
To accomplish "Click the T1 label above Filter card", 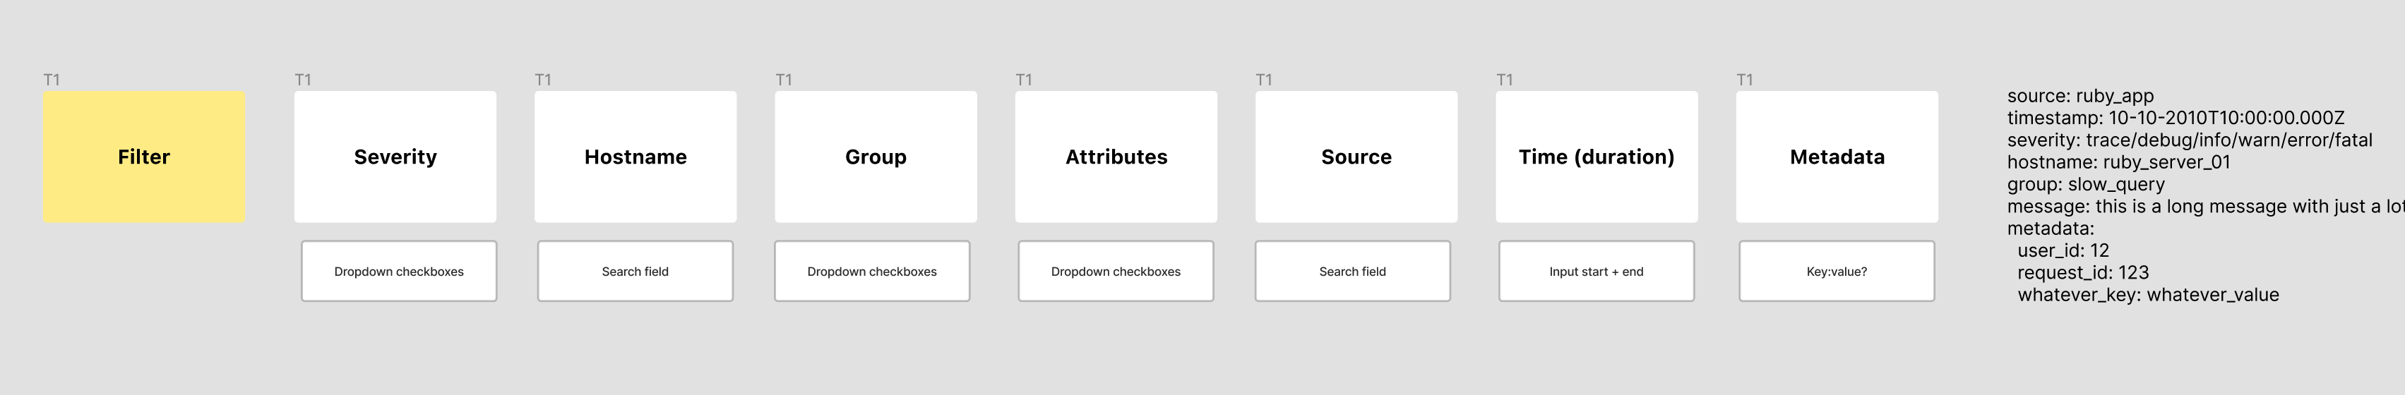I will pos(52,80).
